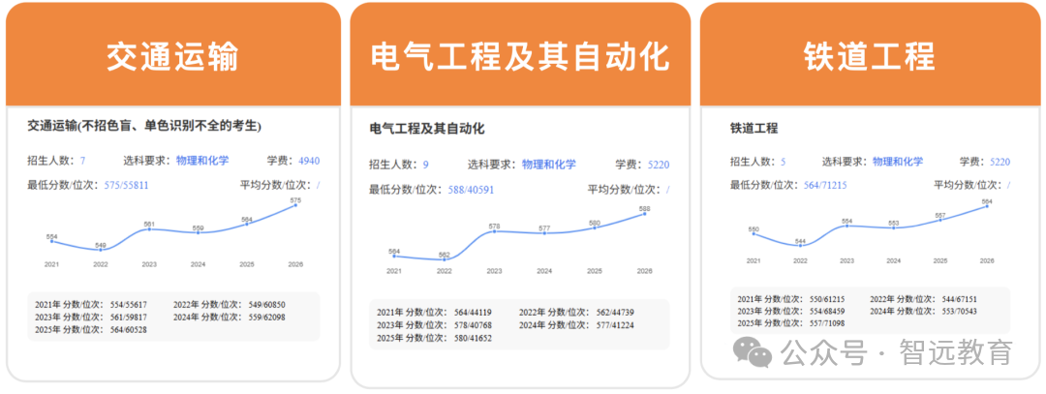Select the bold black 电气工程及其自动化 subtitle
Image resolution: width=1046 pixels, height=394 pixels.
[x=427, y=129]
